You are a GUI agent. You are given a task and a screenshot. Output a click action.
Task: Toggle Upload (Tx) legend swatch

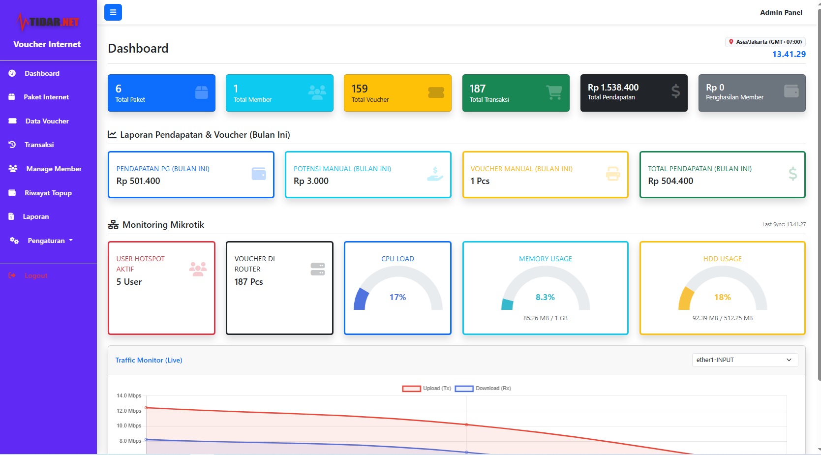(x=411, y=389)
